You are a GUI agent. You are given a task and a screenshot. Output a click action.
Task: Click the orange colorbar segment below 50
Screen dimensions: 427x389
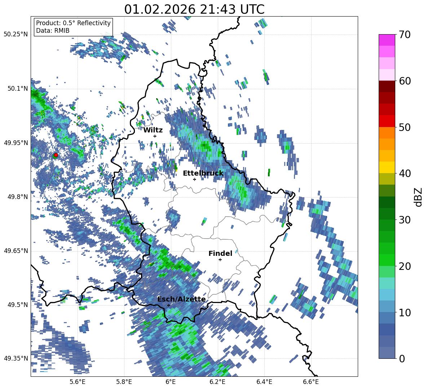tap(387, 133)
